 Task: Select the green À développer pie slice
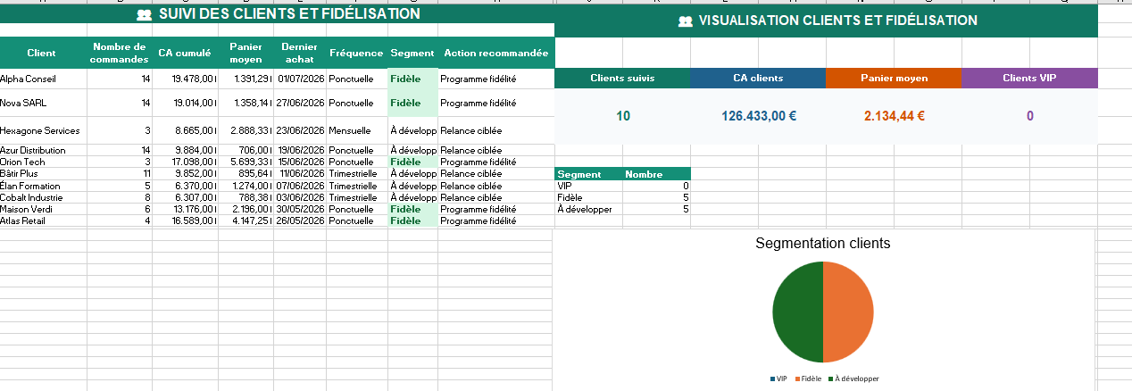point(797,312)
